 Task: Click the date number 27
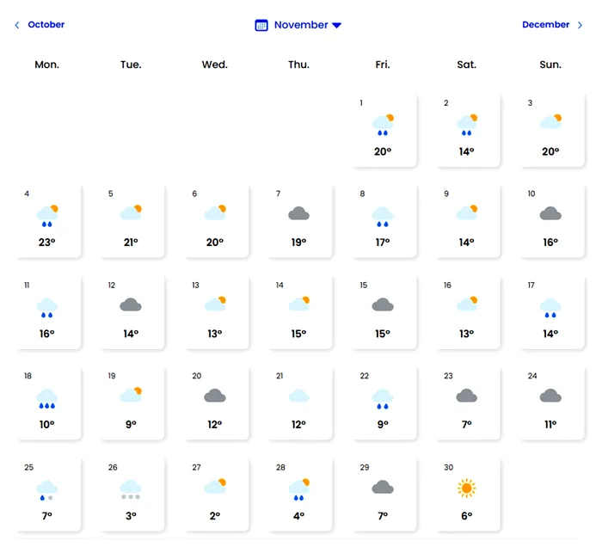(x=197, y=467)
